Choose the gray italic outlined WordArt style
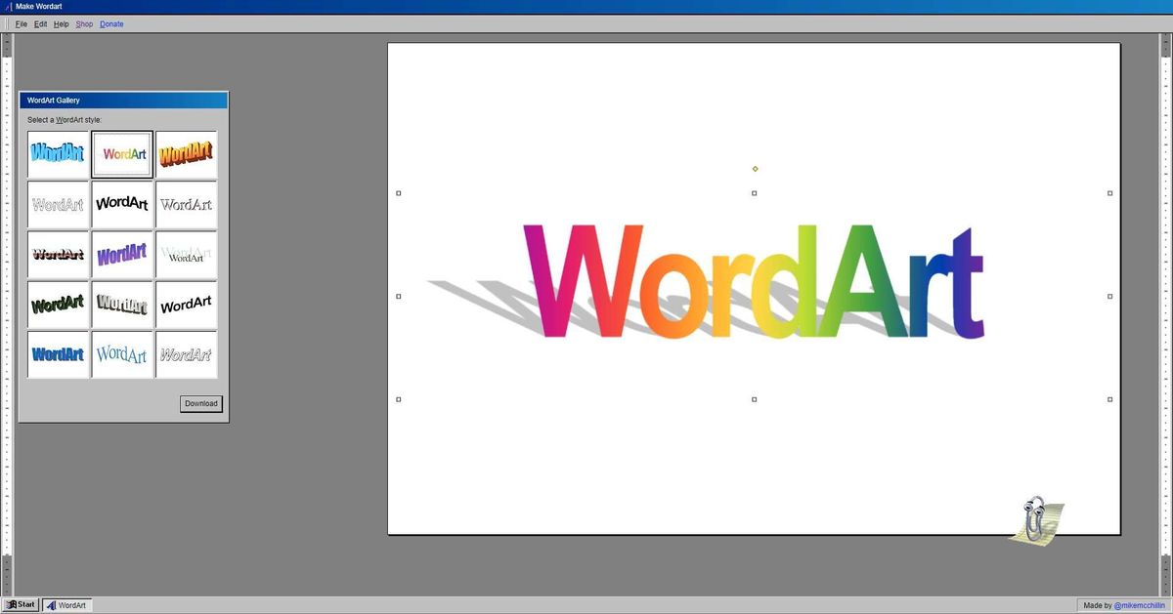This screenshot has width=1173, height=614. pyautogui.click(x=186, y=354)
